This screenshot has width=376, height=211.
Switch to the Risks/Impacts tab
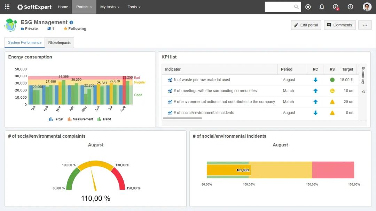pyautogui.click(x=59, y=43)
